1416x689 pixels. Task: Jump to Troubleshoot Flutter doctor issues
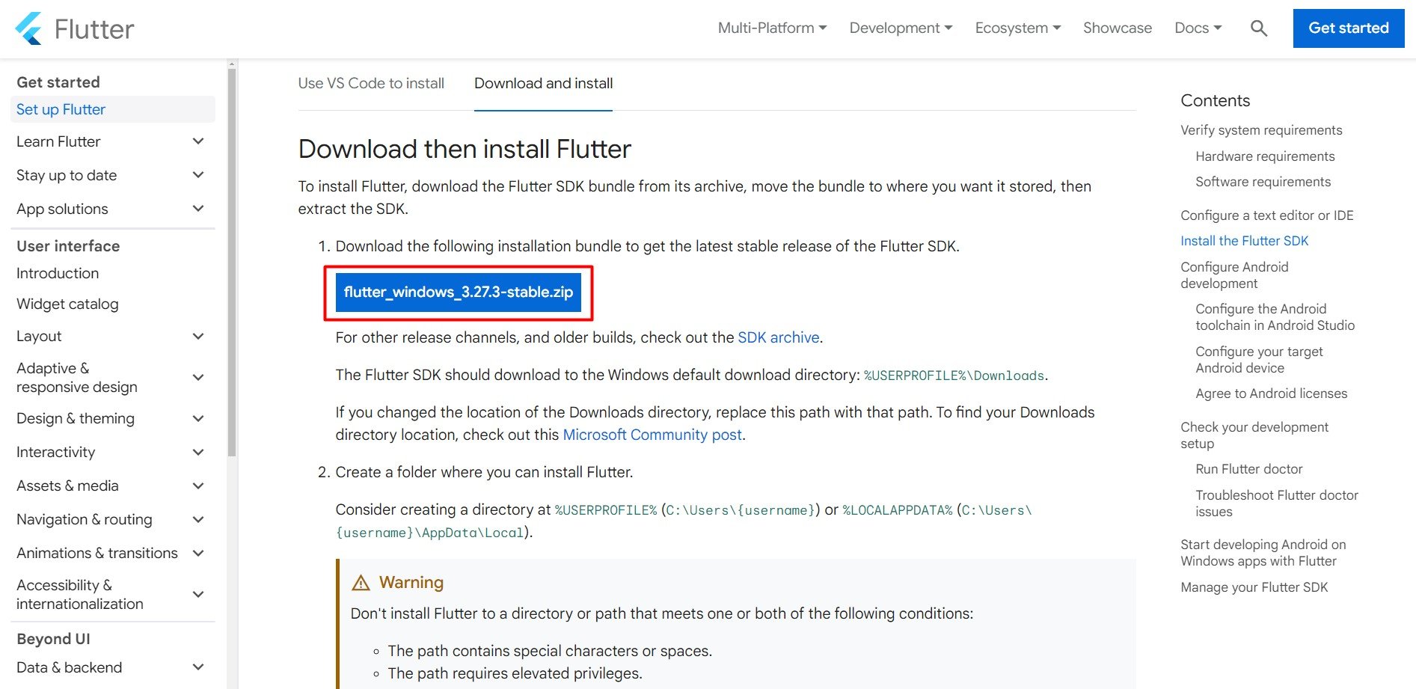coord(1277,503)
